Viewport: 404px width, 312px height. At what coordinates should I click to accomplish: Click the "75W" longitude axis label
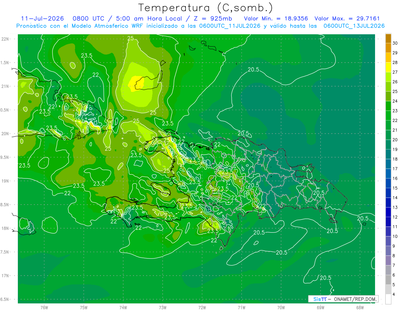[84, 308]
